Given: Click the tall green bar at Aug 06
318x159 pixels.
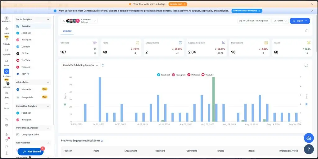Looking at the screenshot, I should [x=214, y=99].
